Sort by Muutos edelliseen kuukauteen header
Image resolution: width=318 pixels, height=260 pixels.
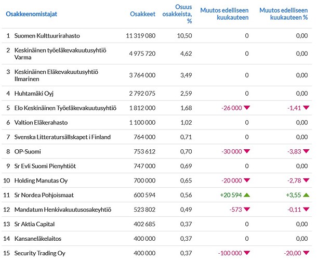[224, 14]
